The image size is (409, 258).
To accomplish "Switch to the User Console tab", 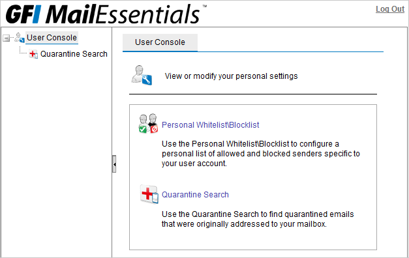I will tap(160, 42).
